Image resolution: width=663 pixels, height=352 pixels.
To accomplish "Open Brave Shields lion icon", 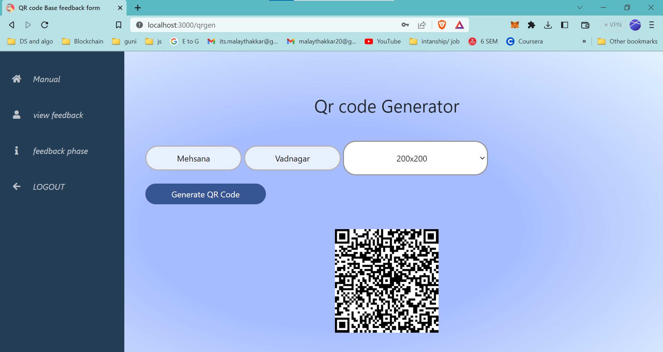I will click(x=442, y=25).
